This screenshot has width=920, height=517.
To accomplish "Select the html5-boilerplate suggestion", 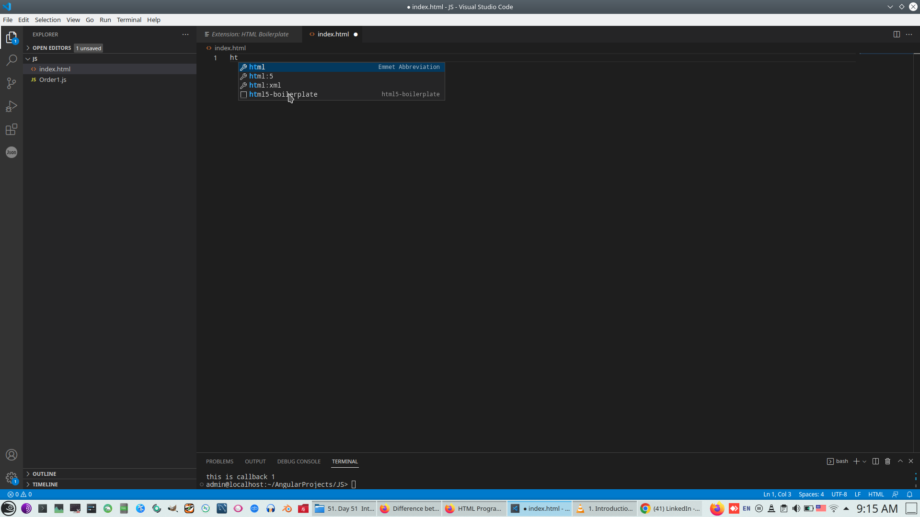I will point(283,94).
